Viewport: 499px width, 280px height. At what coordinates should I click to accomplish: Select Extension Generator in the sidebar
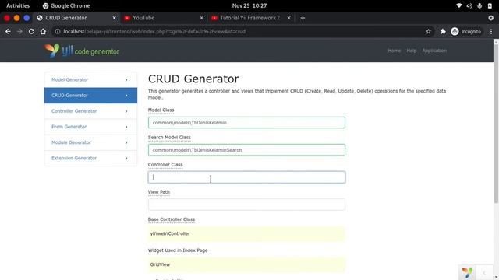click(x=90, y=158)
